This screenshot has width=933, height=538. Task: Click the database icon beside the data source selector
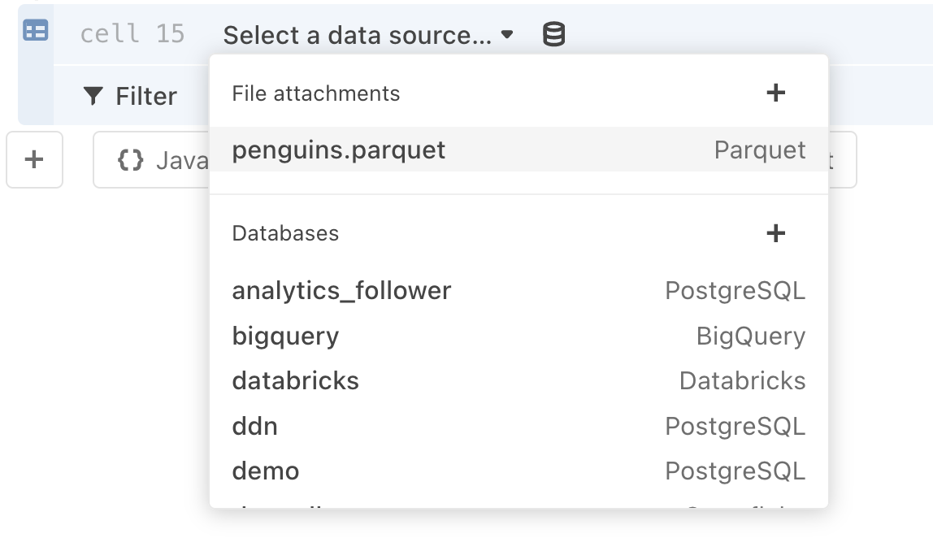tap(553, 35)
